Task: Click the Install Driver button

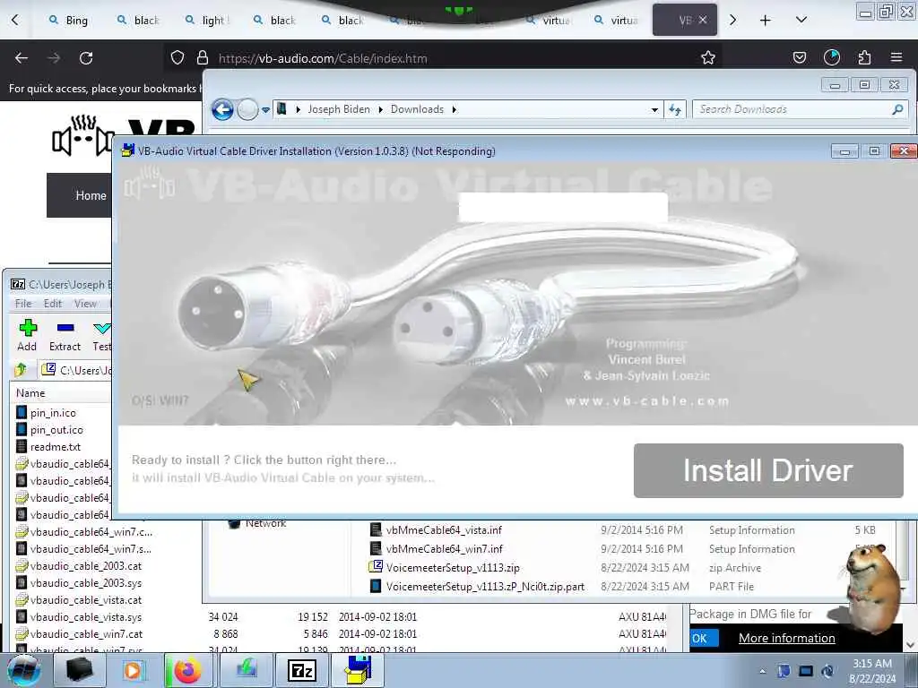Action: 768,470
